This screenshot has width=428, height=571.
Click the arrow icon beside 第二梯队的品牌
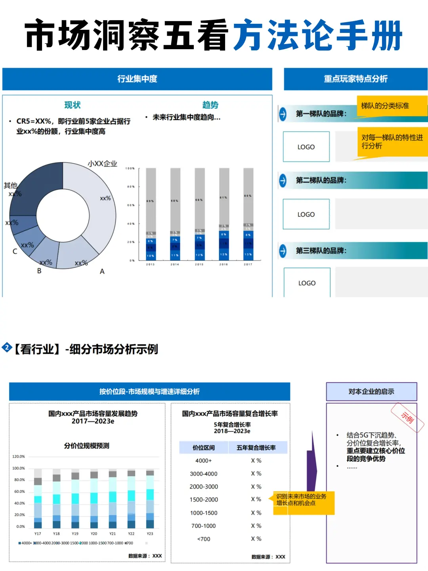[283, 180]
